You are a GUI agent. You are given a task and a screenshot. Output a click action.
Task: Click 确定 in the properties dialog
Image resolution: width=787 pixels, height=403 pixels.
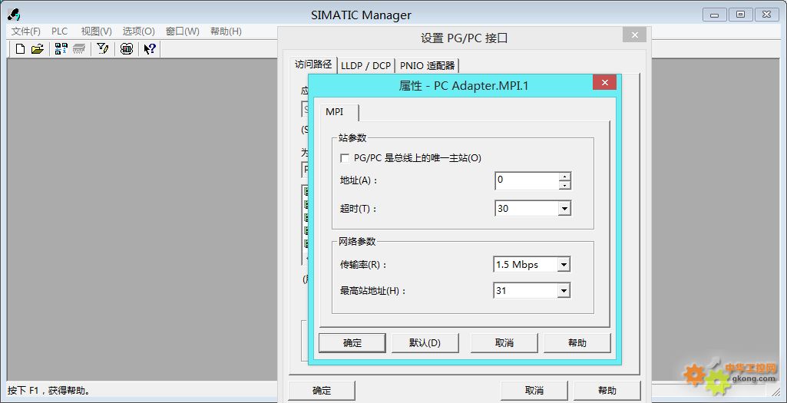[352, 343]
